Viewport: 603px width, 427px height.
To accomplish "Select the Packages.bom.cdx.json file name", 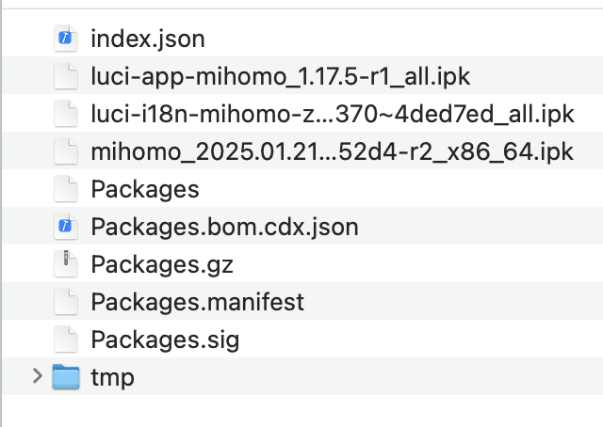I will [x=224, y=227].
